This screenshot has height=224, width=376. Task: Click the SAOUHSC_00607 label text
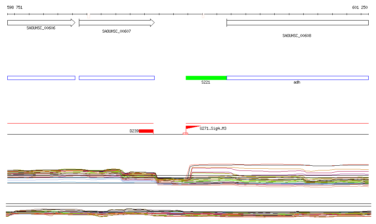click(x=116, y=32)
